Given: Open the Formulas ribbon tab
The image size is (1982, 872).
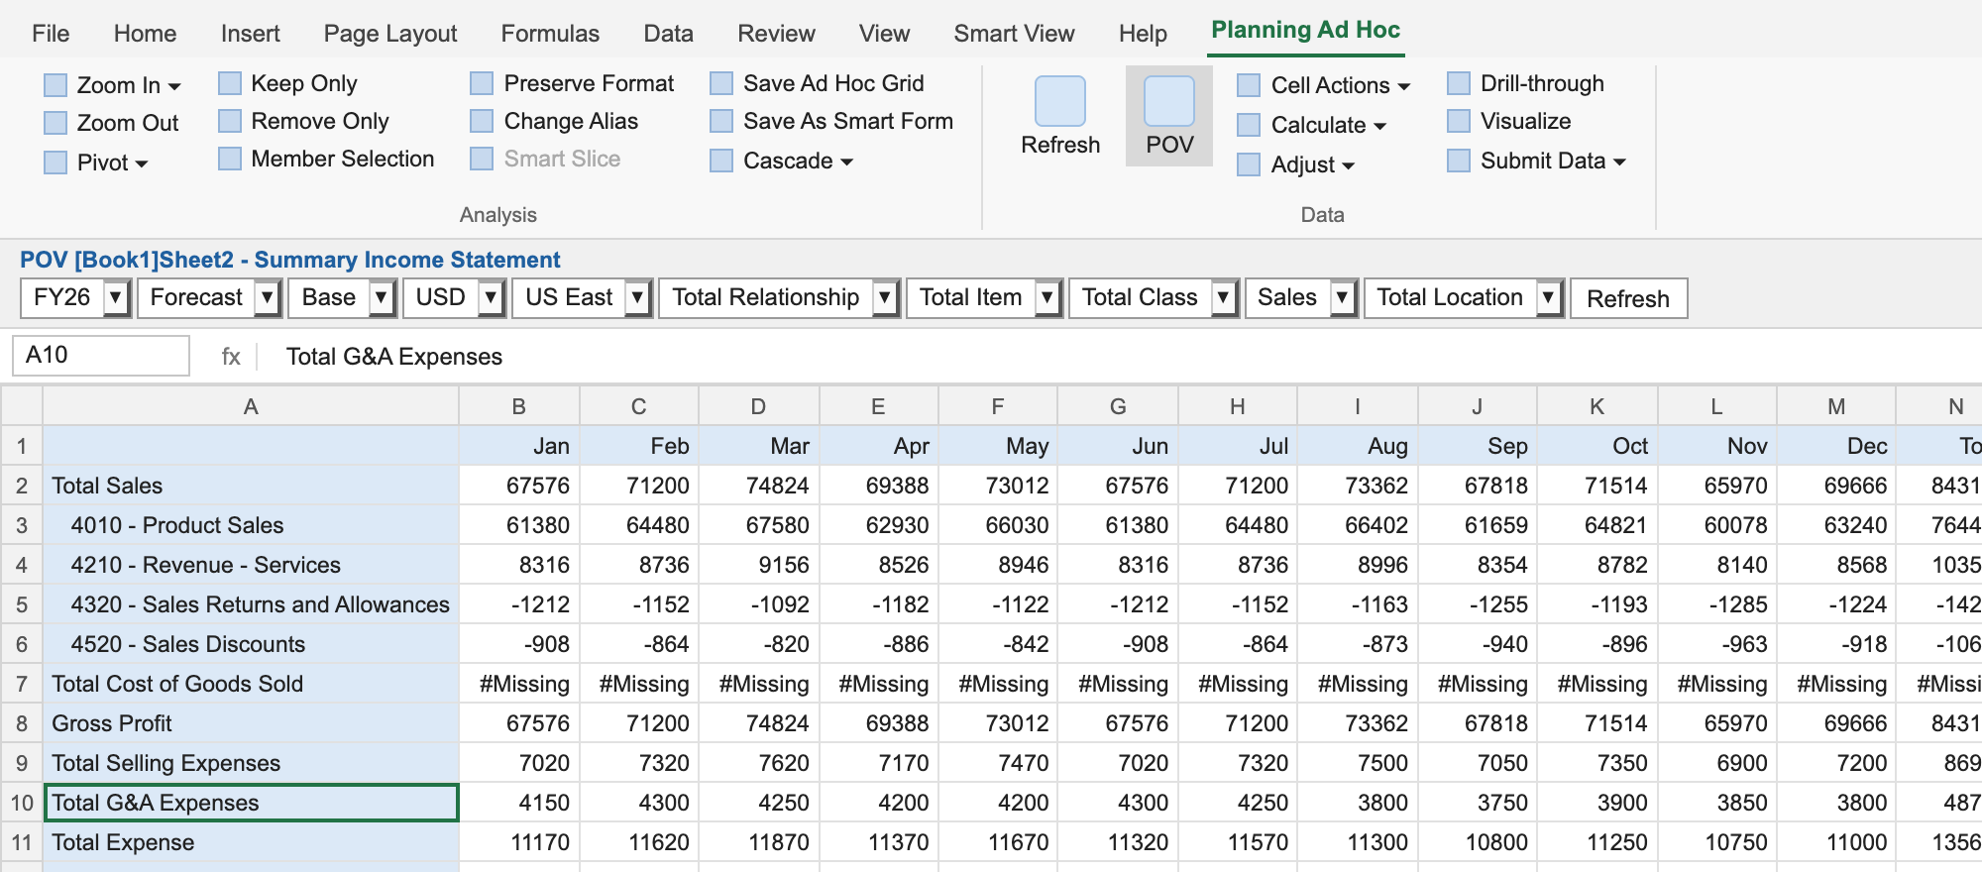Looking at the screenshot, I should click(x=550, y=34).
